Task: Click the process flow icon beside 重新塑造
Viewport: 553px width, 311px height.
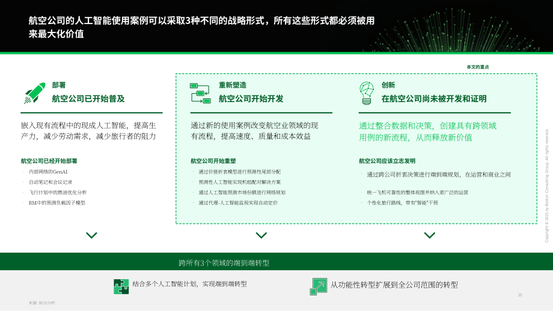Action: pyautogui.click(x=200, y=93)
